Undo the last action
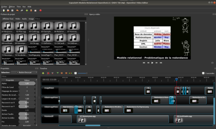Viewport: 216px width, 129px height. [17, 10]
